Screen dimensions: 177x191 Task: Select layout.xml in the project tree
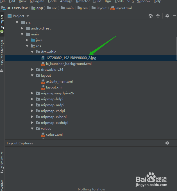(x=54, y=87)
